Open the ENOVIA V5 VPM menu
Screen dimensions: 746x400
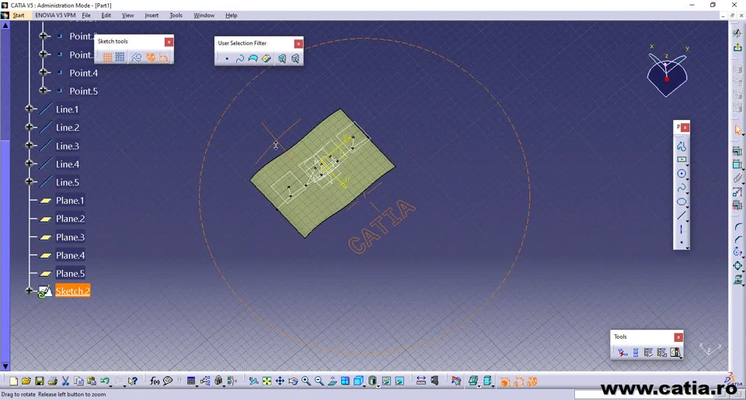coord(55,16)
